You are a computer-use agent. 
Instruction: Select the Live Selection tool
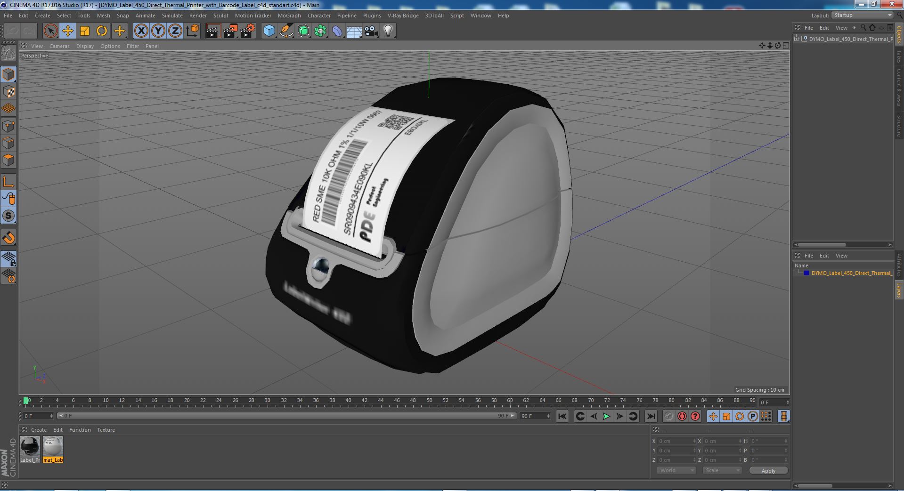point(50,31)
